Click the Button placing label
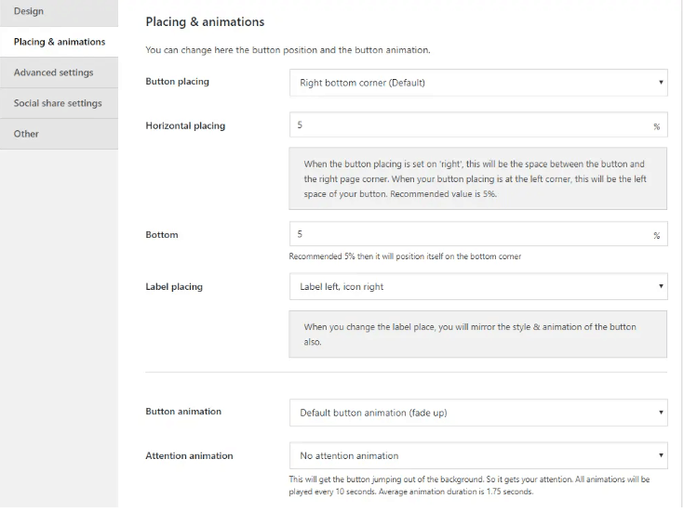This screenshot has height=512, width=684. click(x=177, y=82)
